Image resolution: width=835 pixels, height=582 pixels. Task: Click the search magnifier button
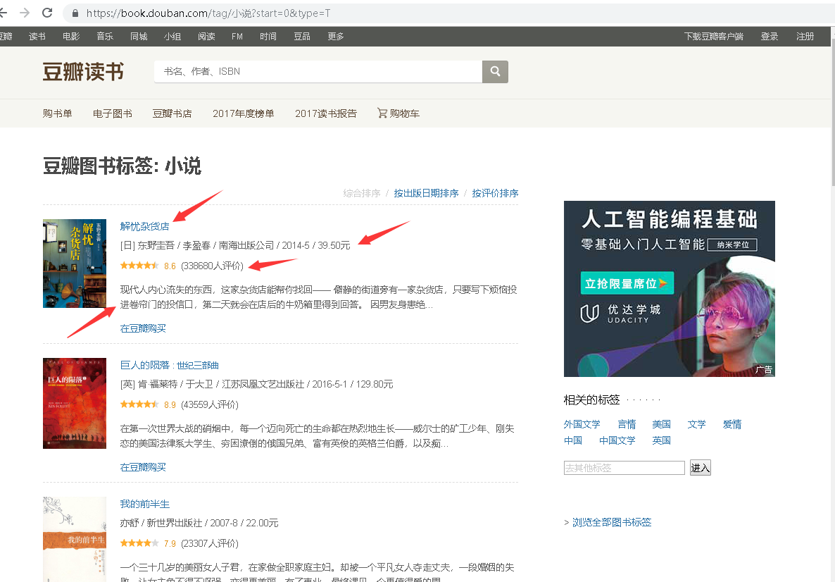coord(495,71)
